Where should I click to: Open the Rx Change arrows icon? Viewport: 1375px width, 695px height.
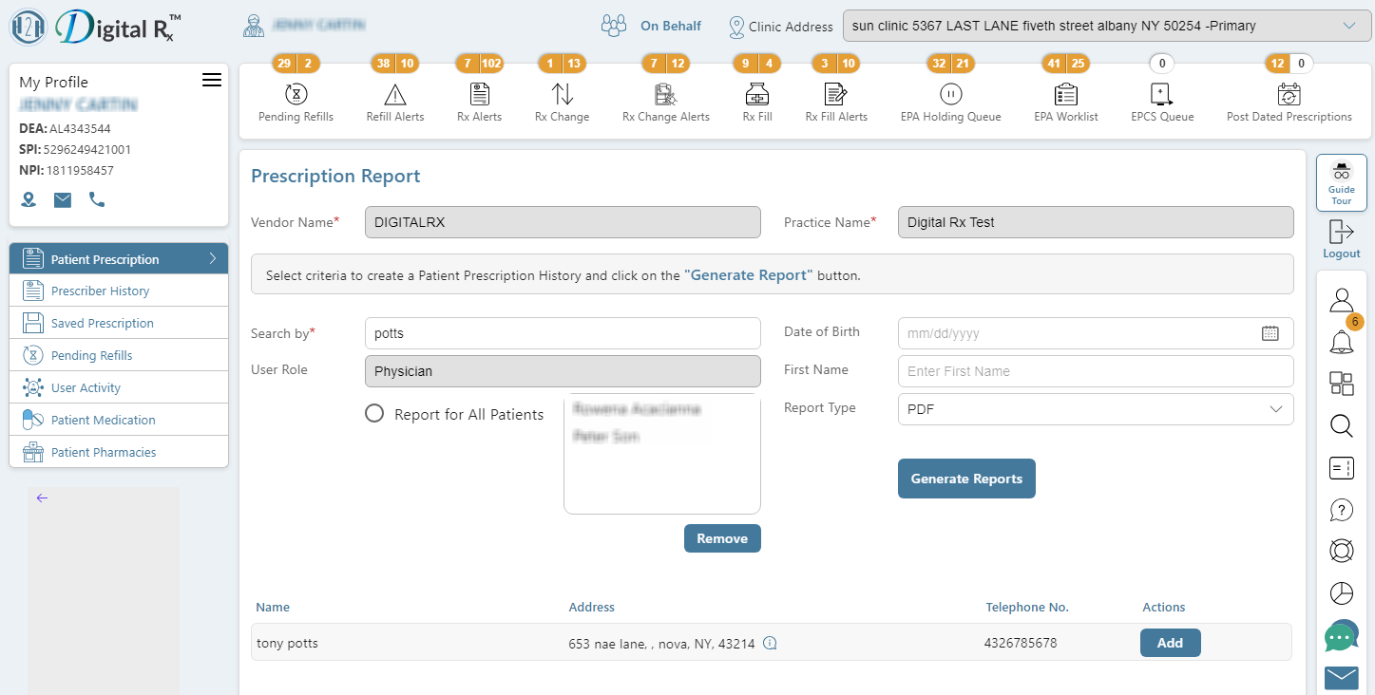tap(562, 94)
